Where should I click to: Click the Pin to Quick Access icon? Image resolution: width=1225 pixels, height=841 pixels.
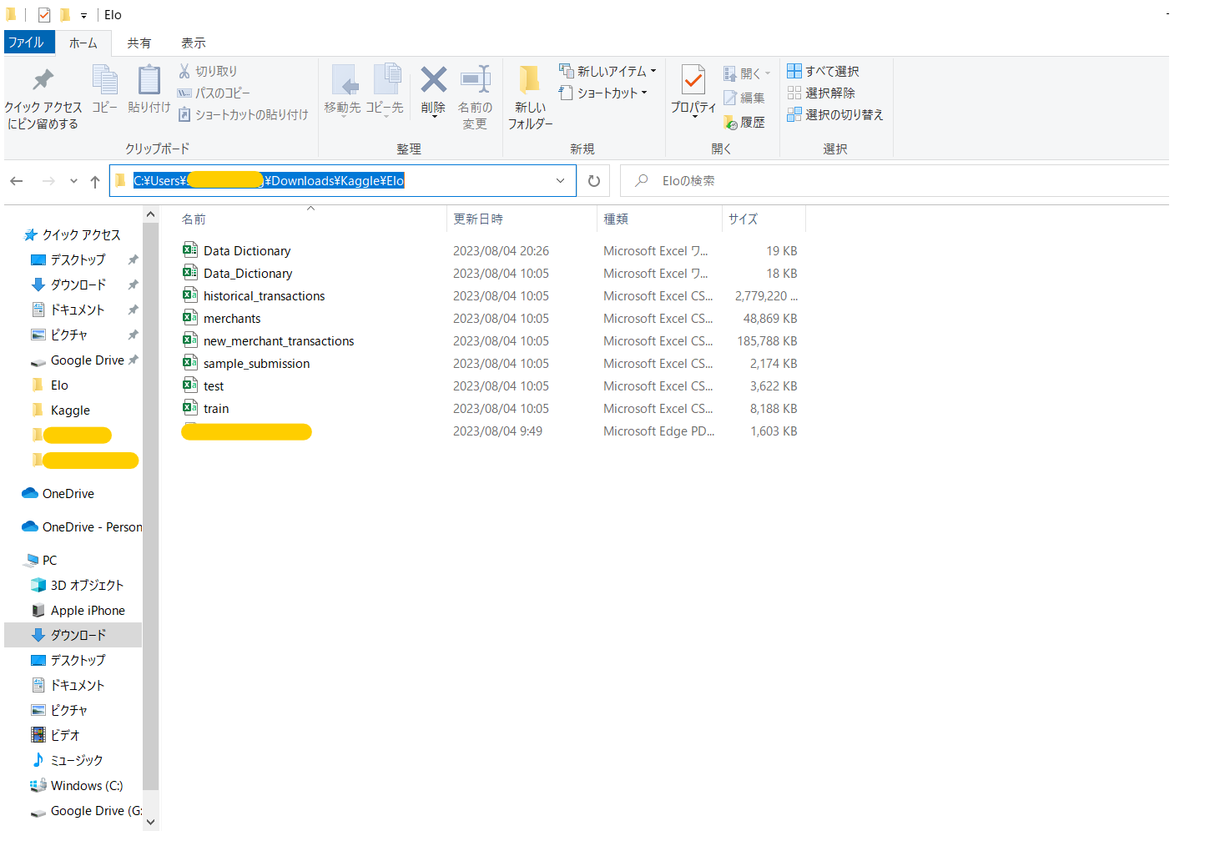(43, 80)
